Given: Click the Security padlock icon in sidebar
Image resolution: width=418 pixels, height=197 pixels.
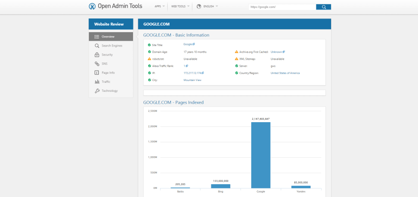Looking at the screenshot, I should 97,55.
